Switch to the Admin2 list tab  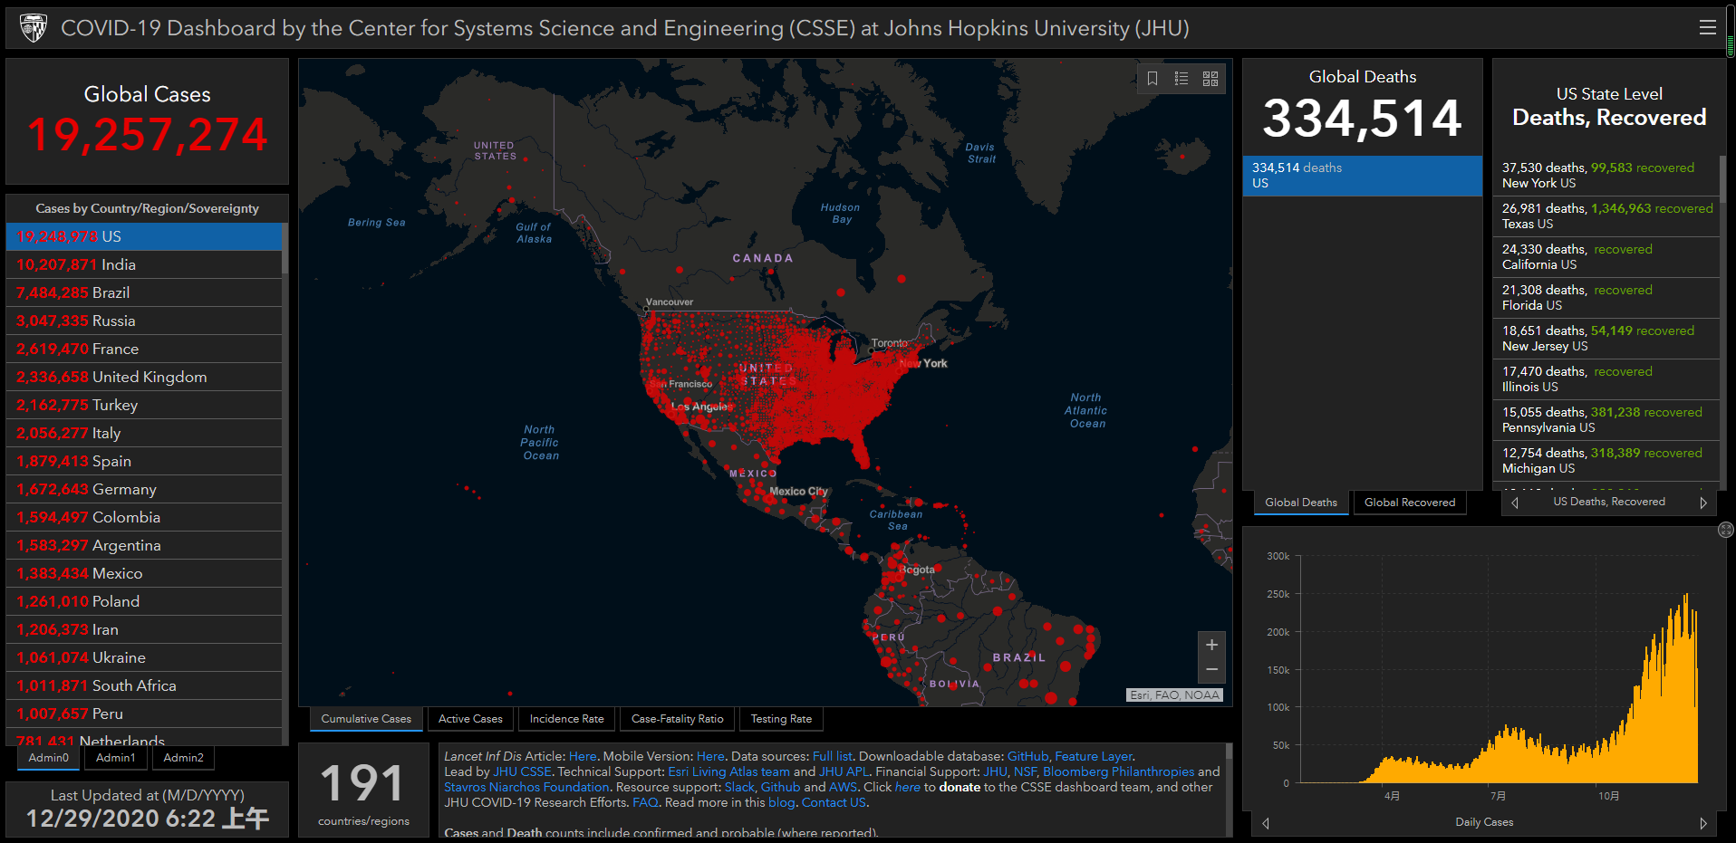184,758
